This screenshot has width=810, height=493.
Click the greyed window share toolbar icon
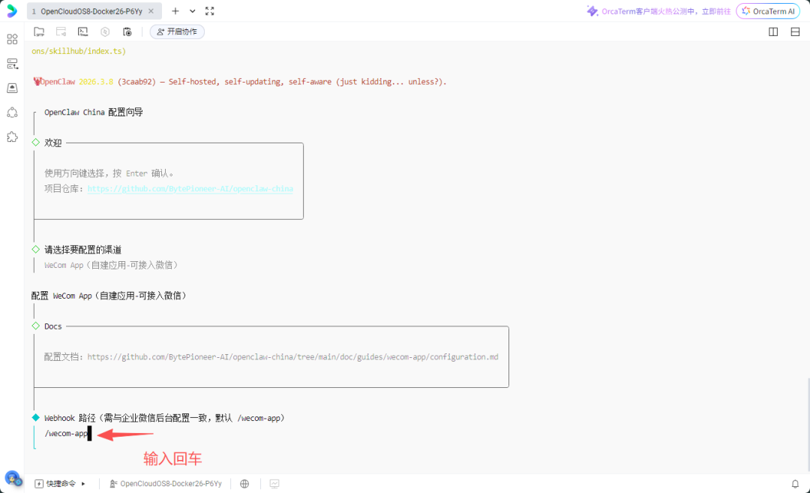point(61,32)
